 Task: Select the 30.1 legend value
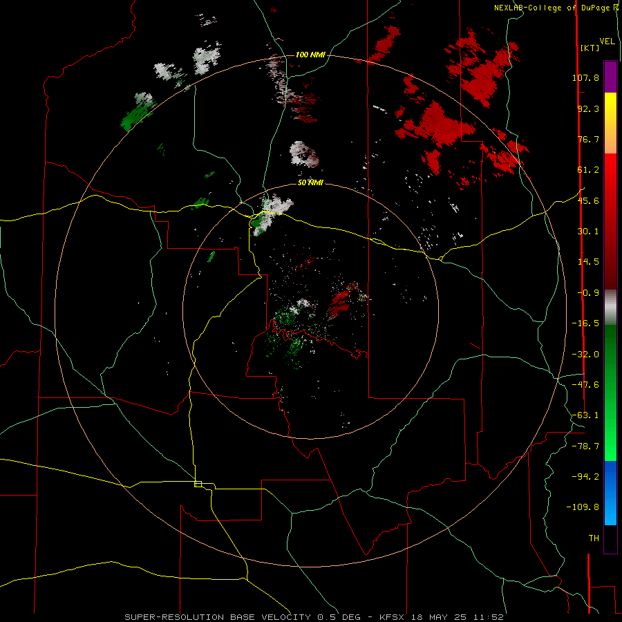pyautogui.click(x=588, y=232)
